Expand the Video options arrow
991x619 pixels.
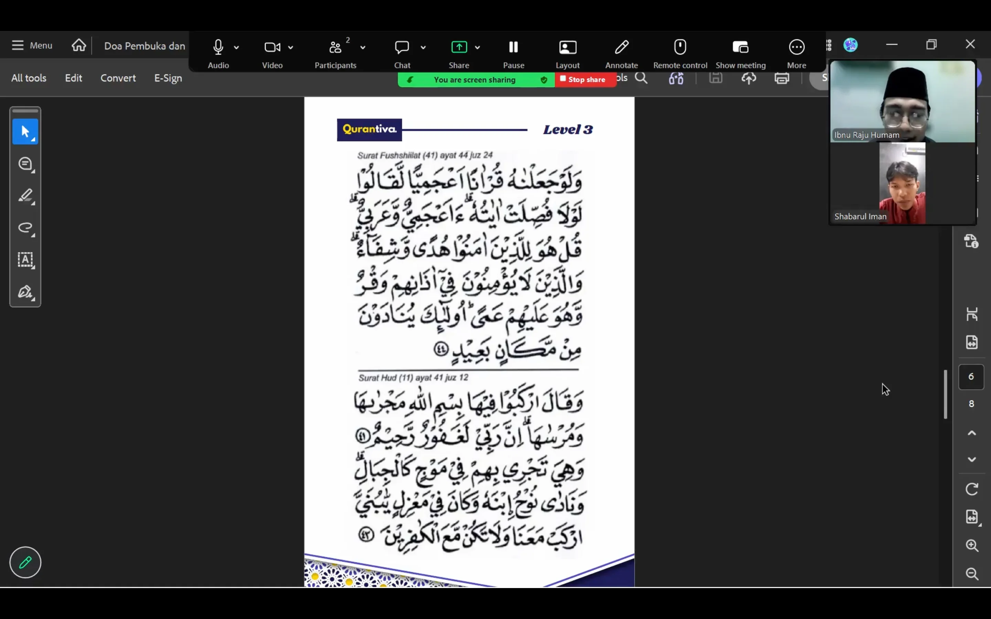pyautogui.click(x=290, y=47)
